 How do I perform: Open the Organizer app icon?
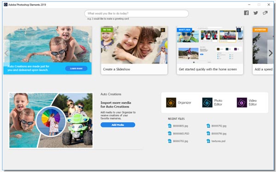pos(171,102)
